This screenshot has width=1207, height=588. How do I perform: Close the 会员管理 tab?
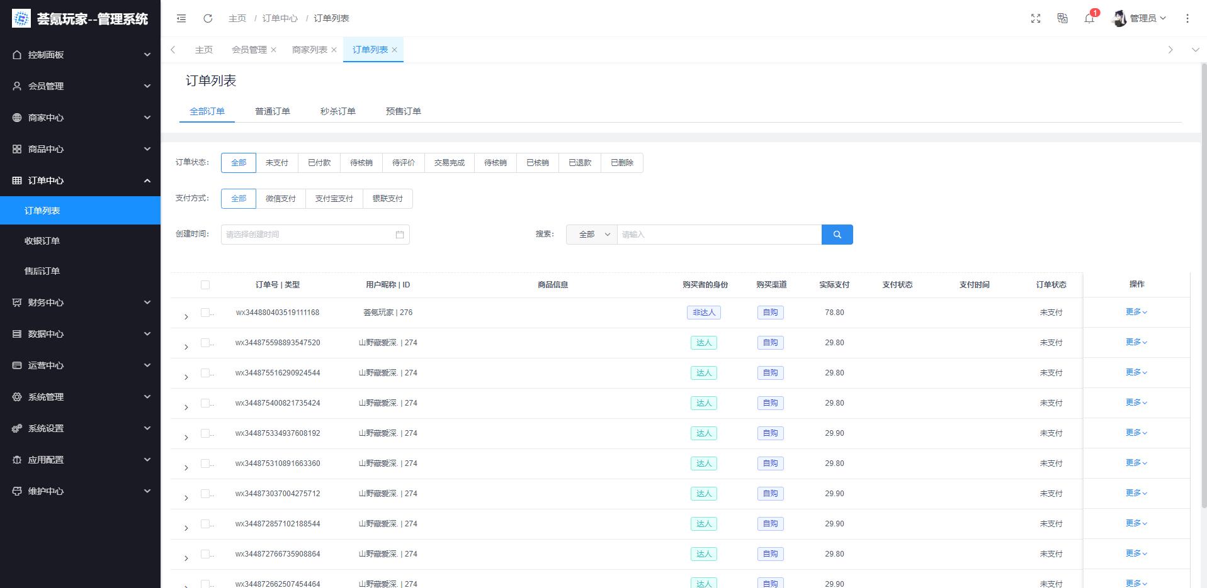tap(274, 50)
